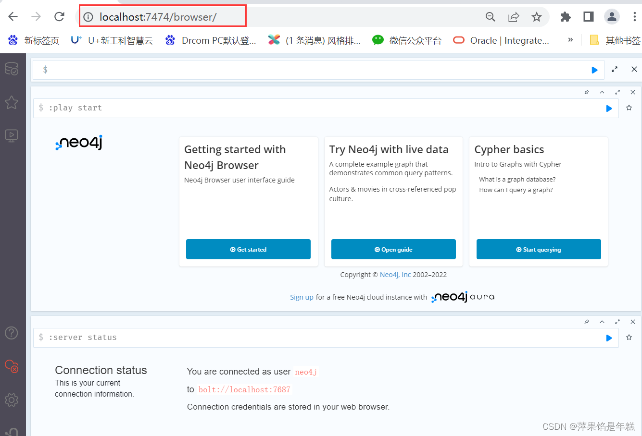Close the top query editor
The width and height of the screenshot is (642, 436).
pyautogui.click(x=634, y=70)
